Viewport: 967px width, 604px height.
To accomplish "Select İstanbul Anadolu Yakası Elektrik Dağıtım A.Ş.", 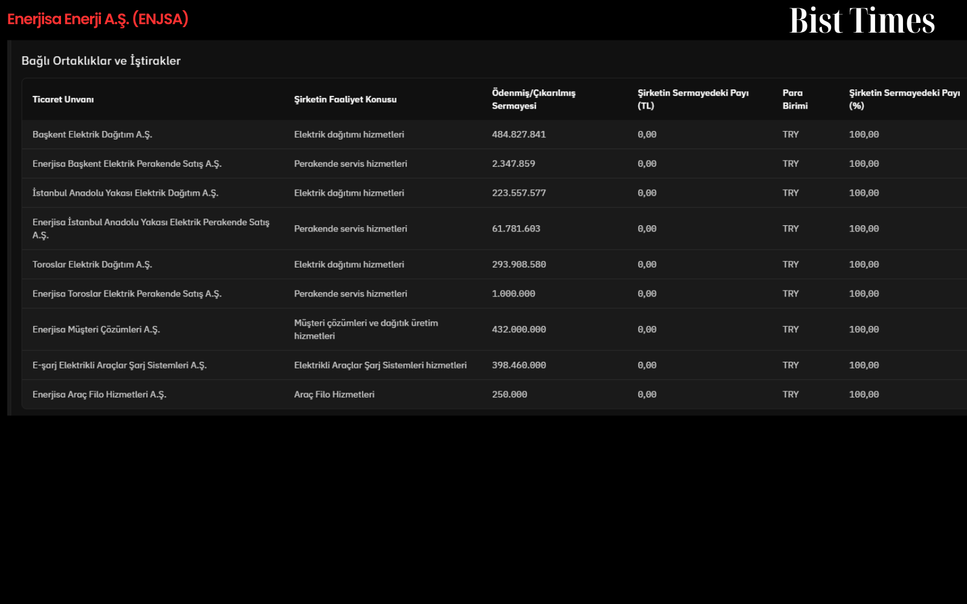I will point(125,193).
